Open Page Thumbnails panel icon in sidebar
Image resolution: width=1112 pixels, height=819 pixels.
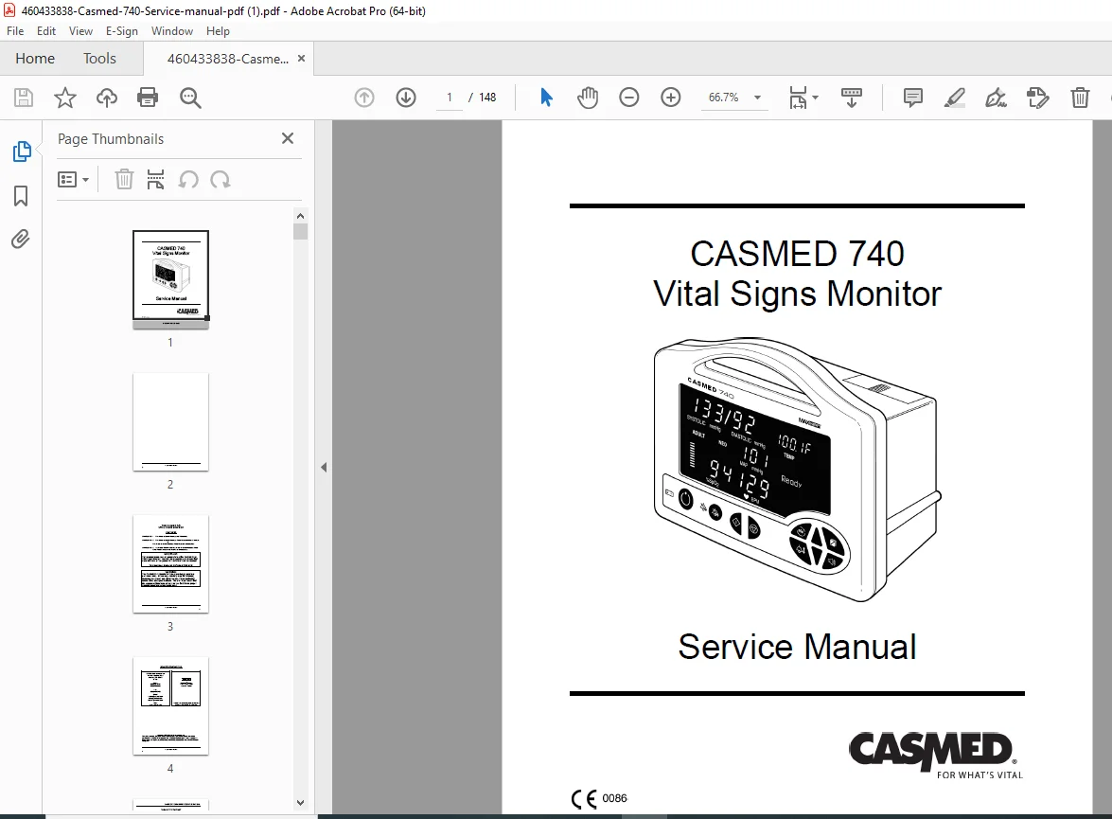21,151
